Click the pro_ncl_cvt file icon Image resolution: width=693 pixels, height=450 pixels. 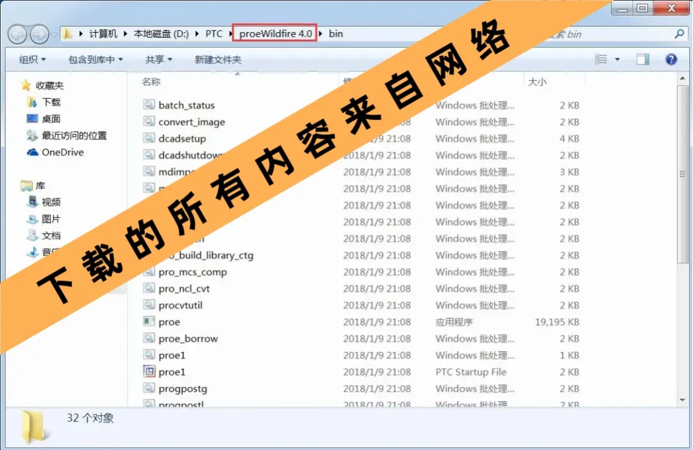coord(149,288)
